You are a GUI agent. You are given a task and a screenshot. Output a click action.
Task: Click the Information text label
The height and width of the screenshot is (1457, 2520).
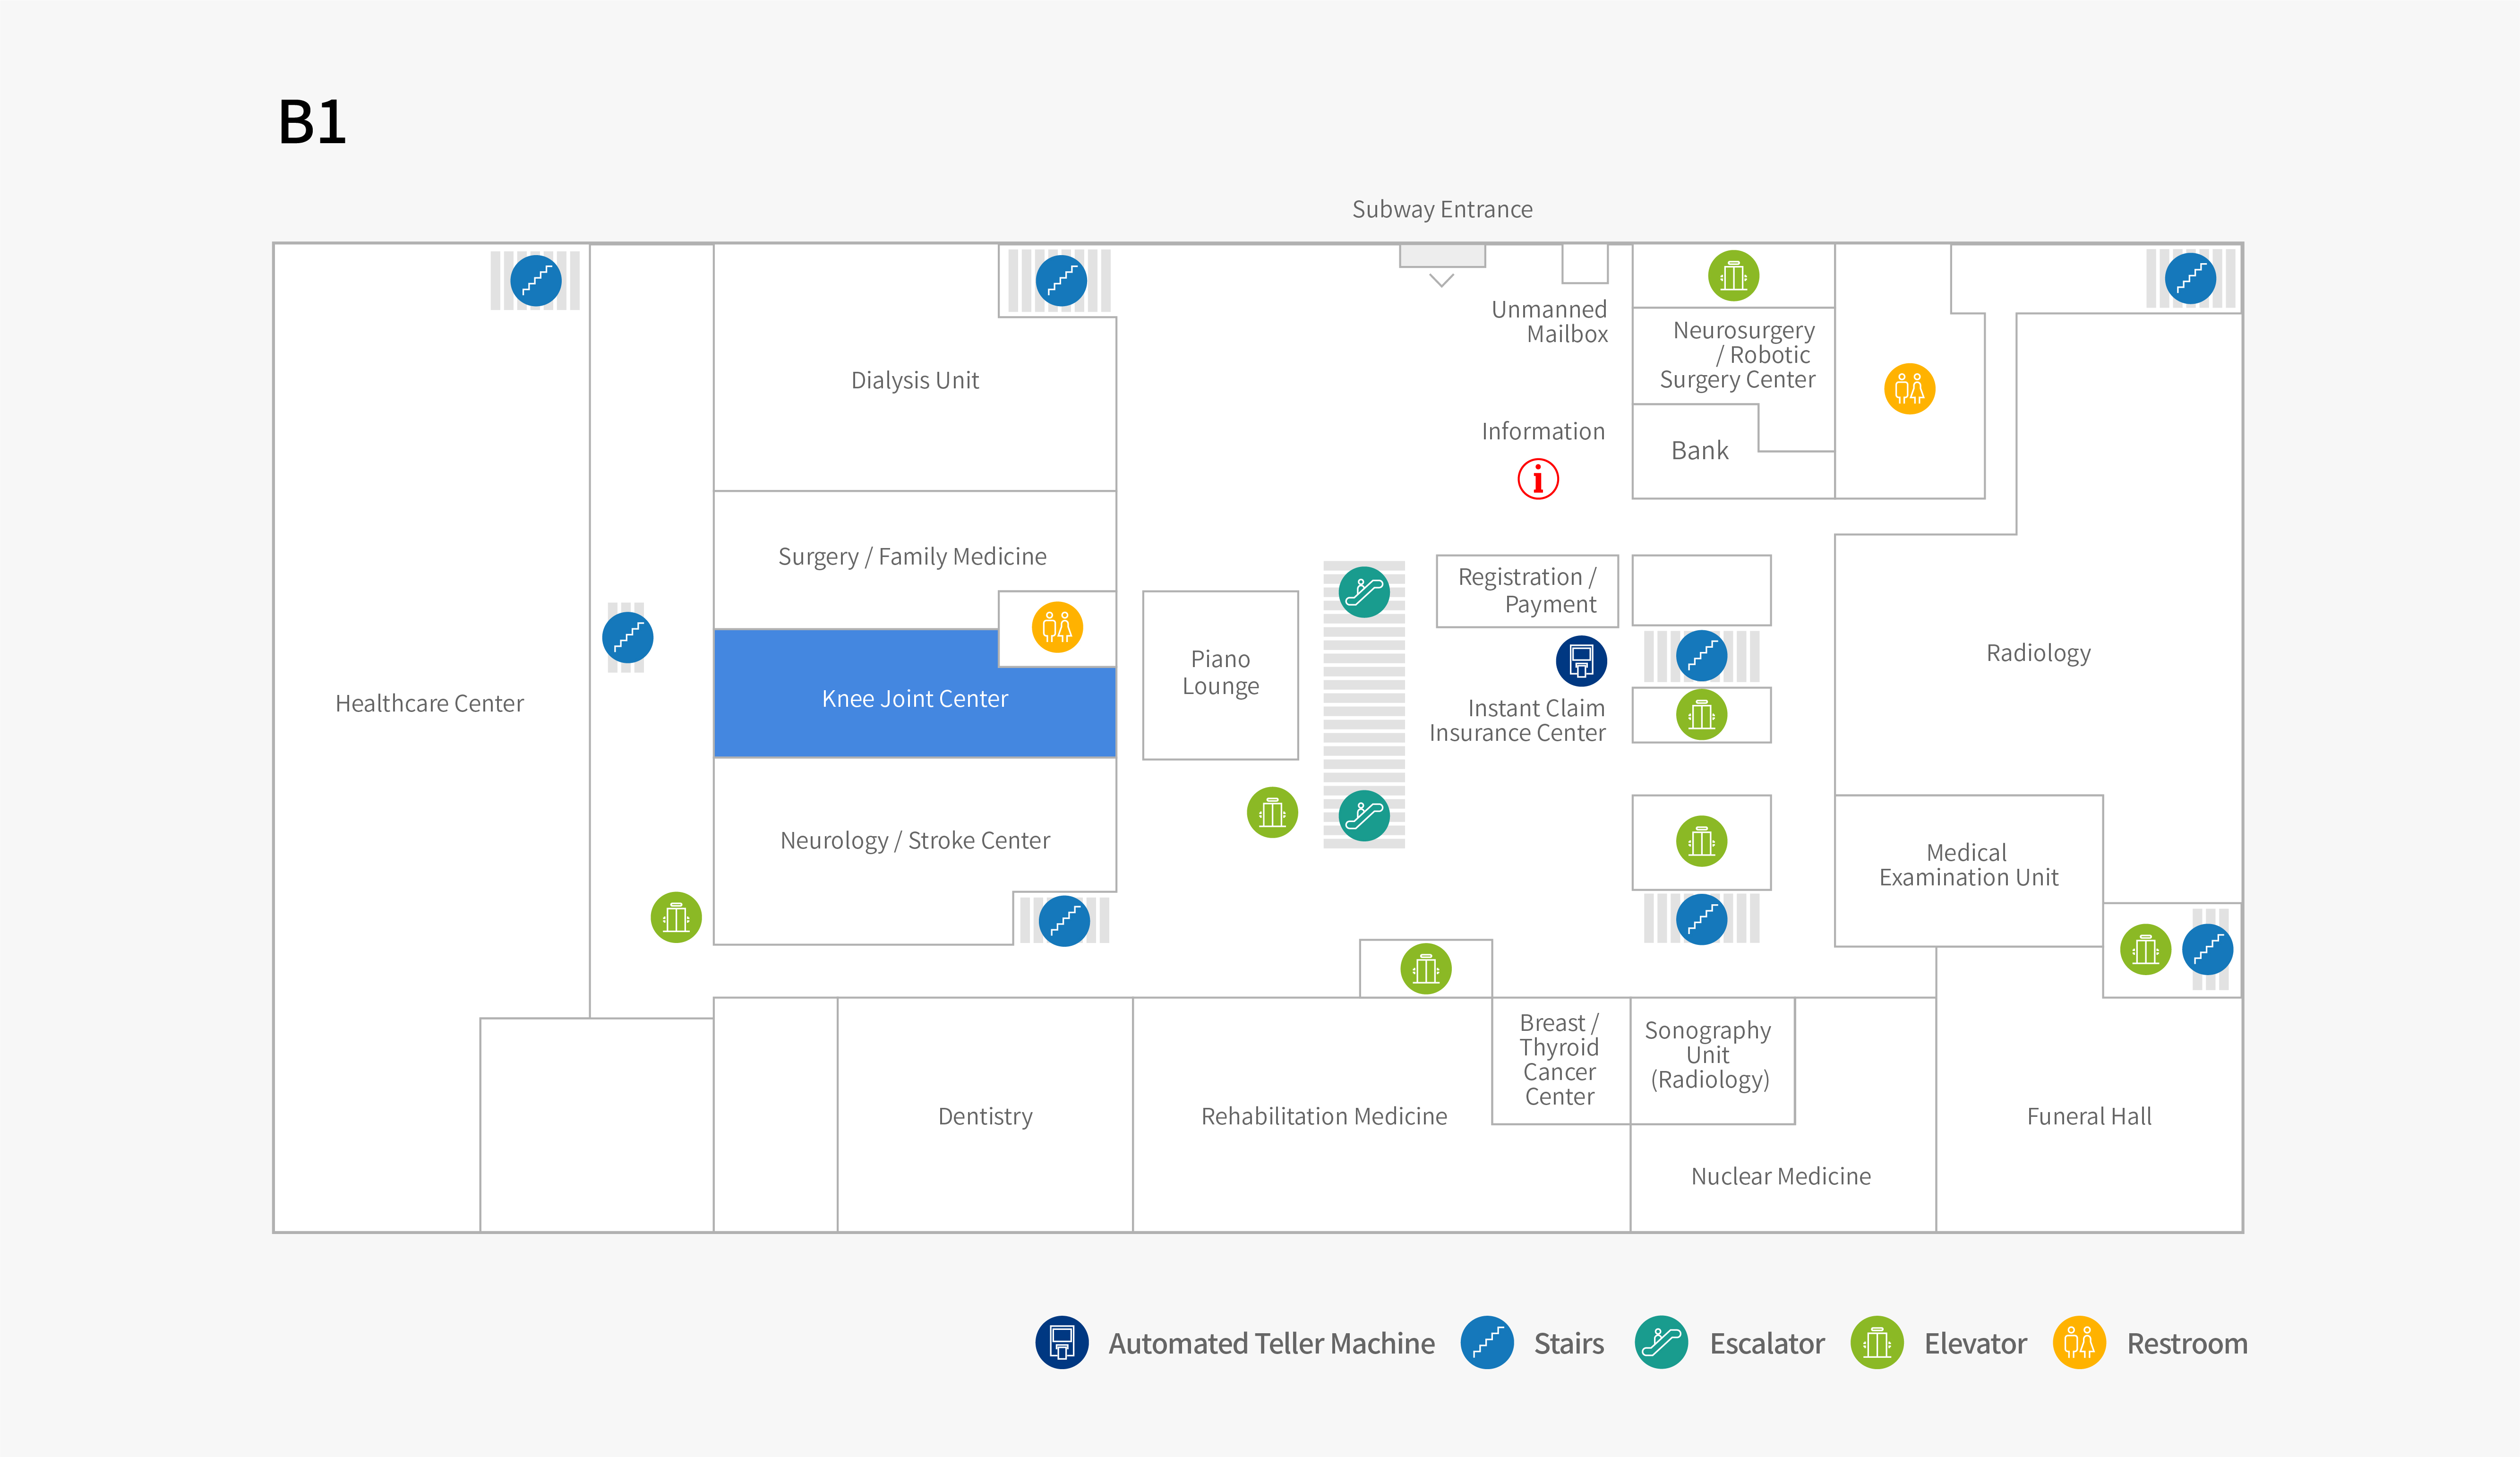click(1543, 431)
